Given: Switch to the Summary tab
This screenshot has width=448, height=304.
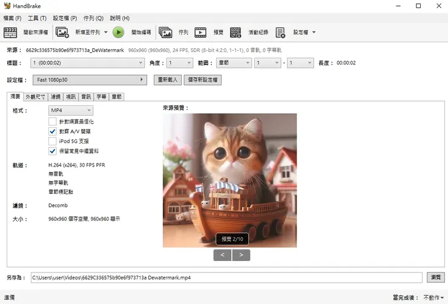Looking at the screenshot, I should pyautogui.click(x=15, y=96).
